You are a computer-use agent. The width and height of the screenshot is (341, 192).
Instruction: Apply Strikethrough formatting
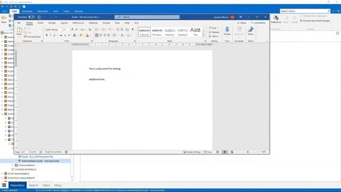[61, 35]
